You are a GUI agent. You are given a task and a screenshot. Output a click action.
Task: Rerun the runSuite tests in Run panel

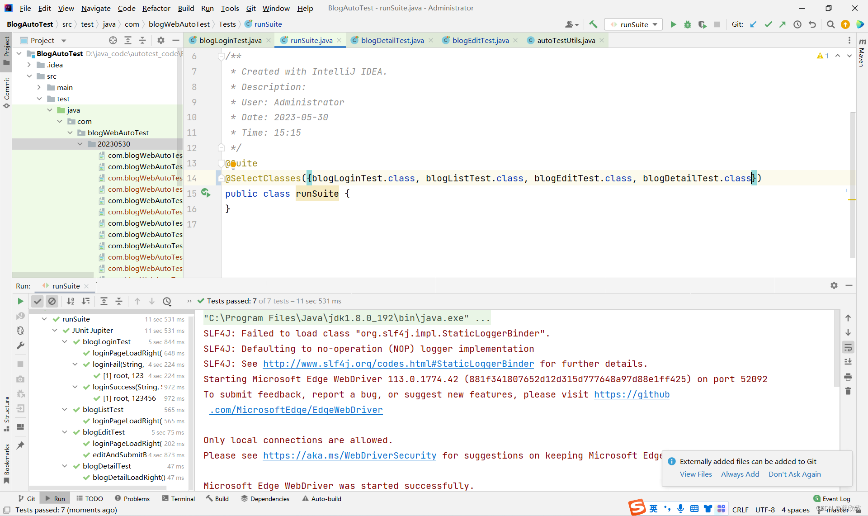[x=20, y=301]
